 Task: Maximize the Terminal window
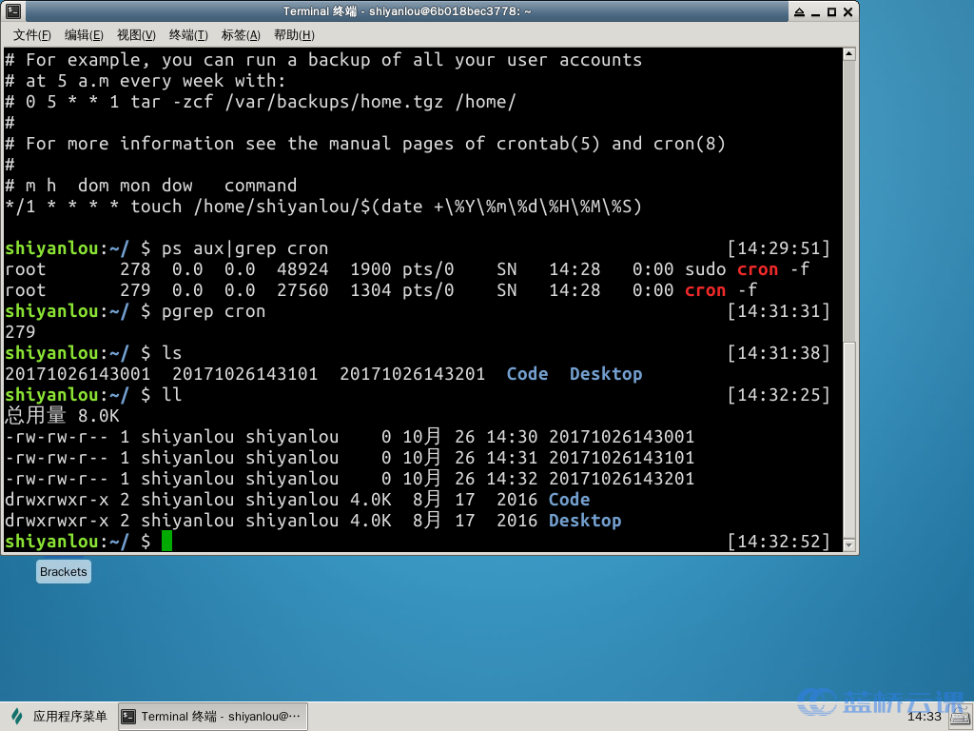coord(831,11)
